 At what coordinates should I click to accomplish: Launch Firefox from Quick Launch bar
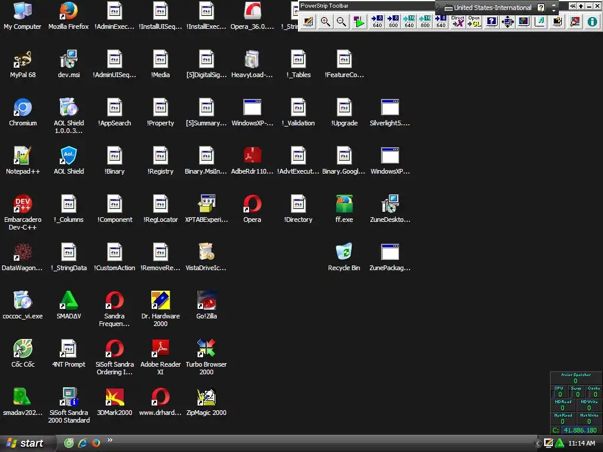coord(96,443)
